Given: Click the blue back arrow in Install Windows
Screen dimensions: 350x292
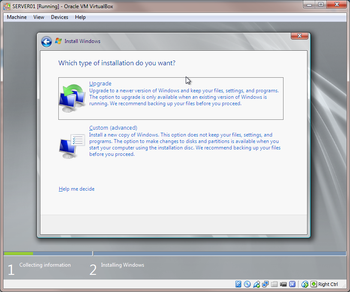Looking at the screenshot, I should tap(46, 42).
